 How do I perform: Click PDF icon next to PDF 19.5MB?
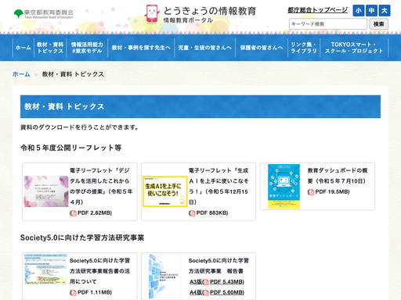point(311,192)
